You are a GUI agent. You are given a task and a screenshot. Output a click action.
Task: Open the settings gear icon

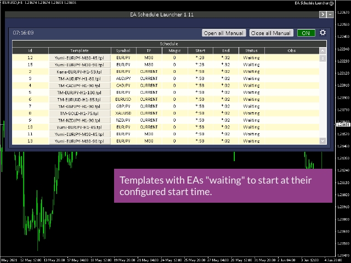tap(322, 33)
